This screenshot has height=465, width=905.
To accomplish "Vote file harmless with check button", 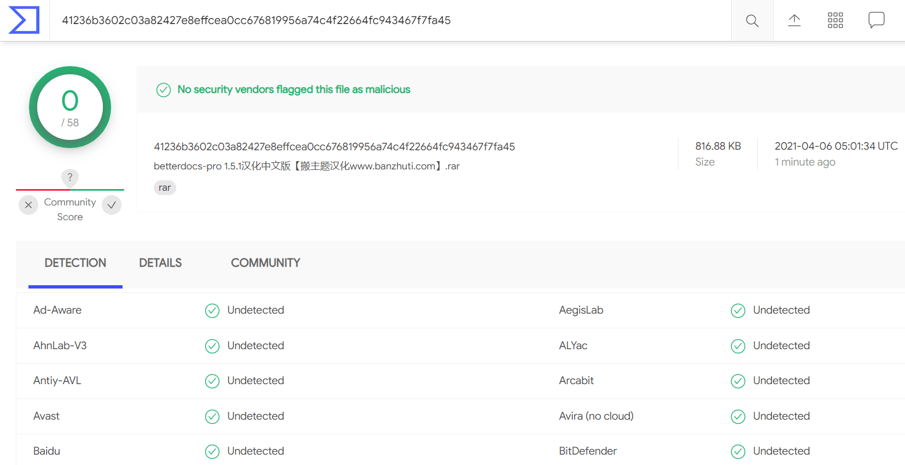I will point(112,205).
